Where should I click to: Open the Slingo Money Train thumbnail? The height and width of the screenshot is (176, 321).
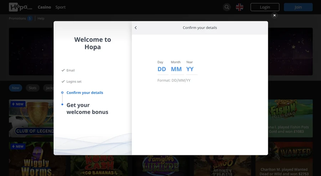click(x=222, y=166)
